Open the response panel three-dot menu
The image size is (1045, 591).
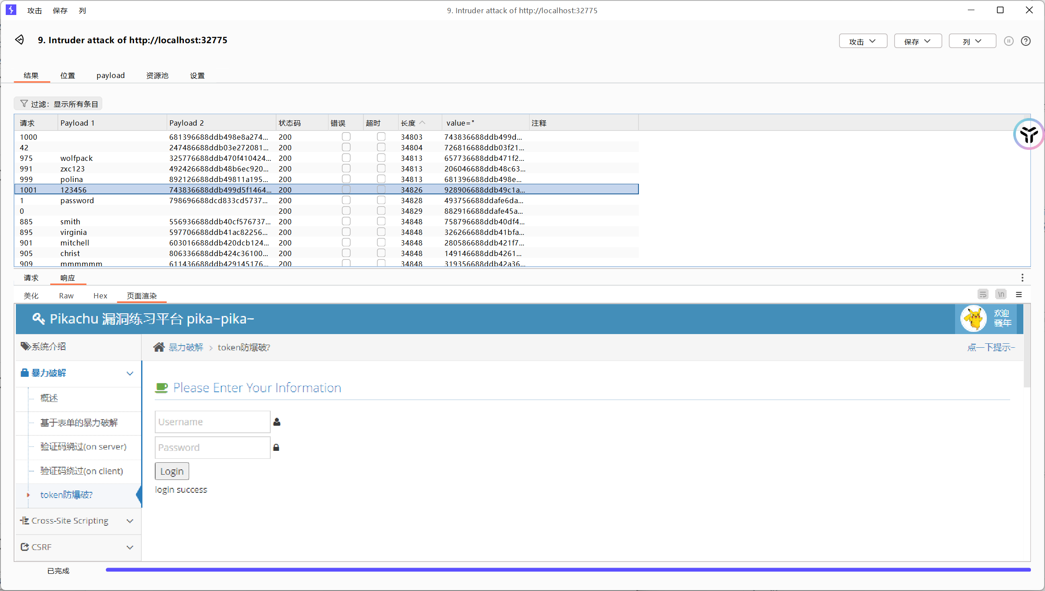1022,278
